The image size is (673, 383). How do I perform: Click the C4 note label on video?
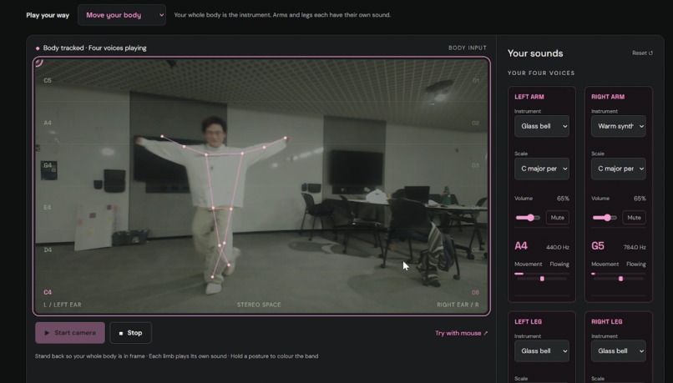click(48, 292)
